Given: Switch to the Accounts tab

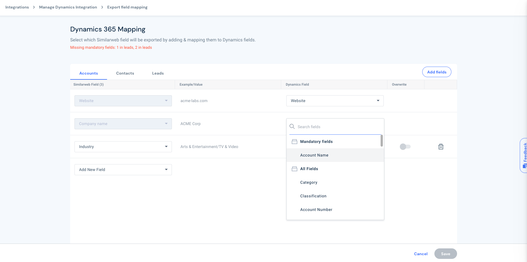Looking at the screenshot, I should (88, 73).
